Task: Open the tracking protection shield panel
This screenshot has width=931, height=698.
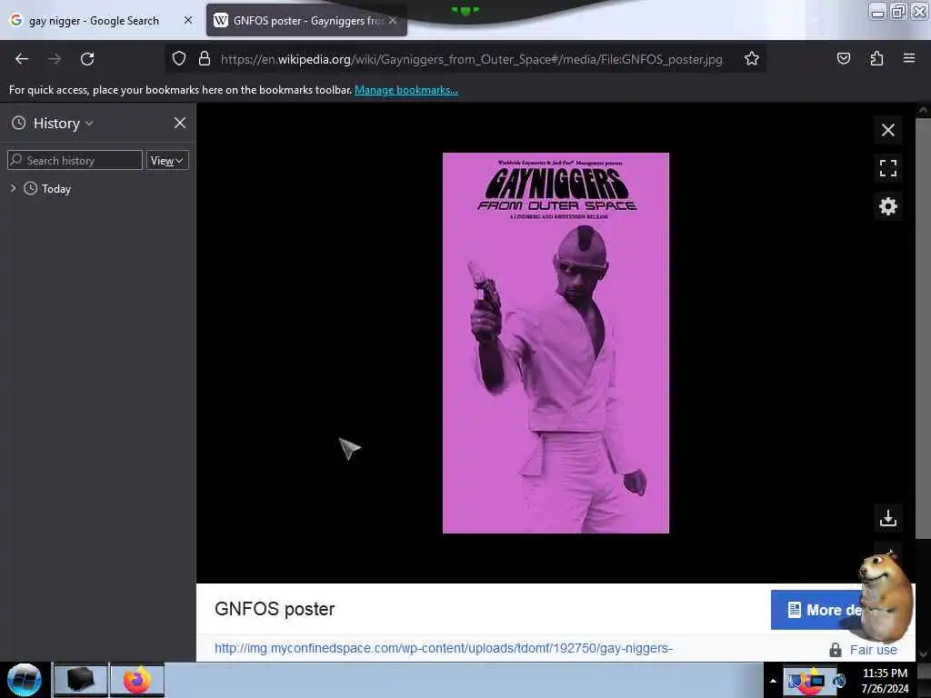Action: [179, 58]
